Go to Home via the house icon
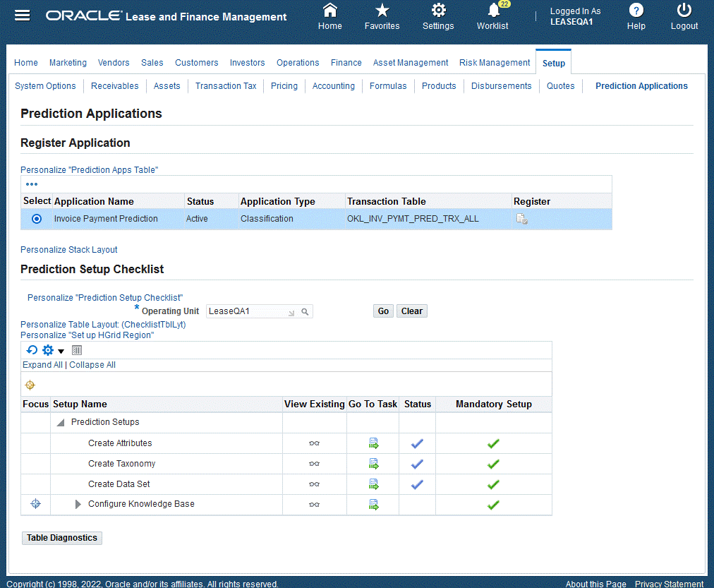Image resolution: width=714 pixels, height=588 pixels. pyautogui.click(x=329, y=16)
